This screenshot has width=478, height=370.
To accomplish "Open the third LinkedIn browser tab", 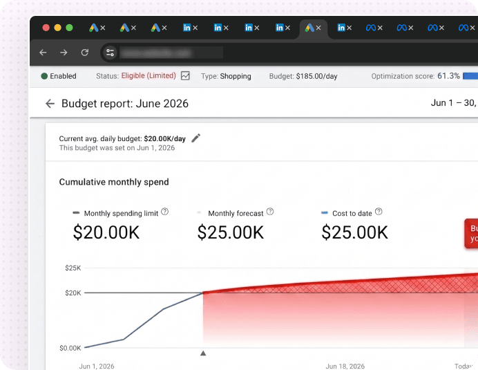I will click(x=249, y=28).
